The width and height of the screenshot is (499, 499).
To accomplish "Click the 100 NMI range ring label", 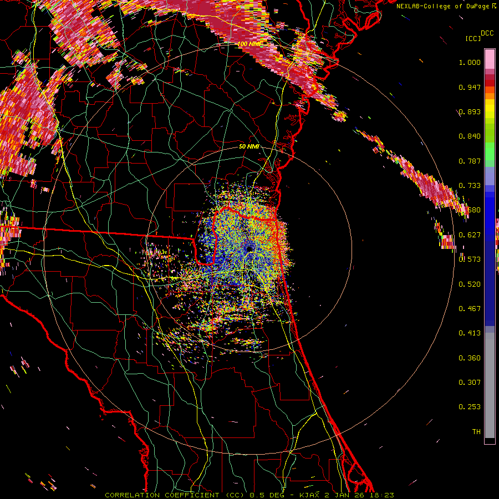I will click(249, 44).
